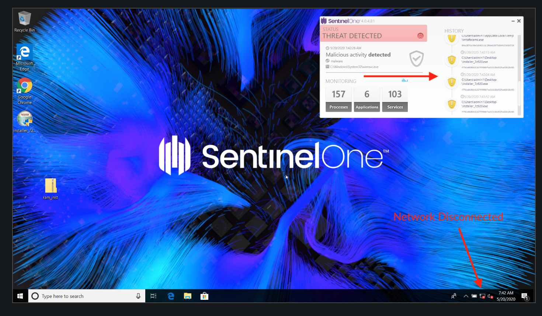Open the Windows Start menu
The height and width of the screenshot is (316, 542).
pyautogui.click(x=20, y=296)
